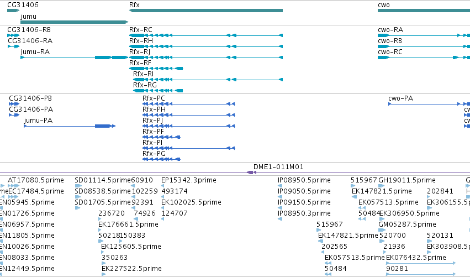Click EST GH19011.5prime
Image resolution: width=470 pixels, height=277 pixels.
[407, 180]
